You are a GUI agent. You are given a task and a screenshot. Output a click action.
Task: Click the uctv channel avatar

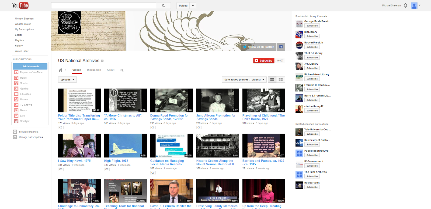(299, 143)
